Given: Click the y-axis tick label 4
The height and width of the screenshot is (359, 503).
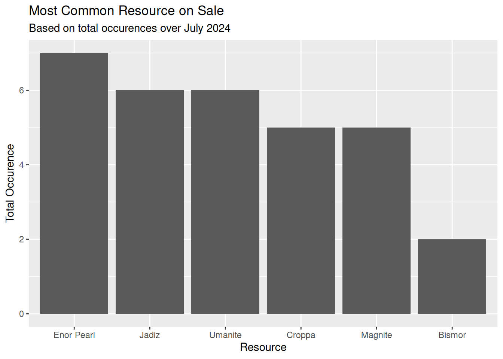Looking at the screenshot, I should click(x=21, y=165).
